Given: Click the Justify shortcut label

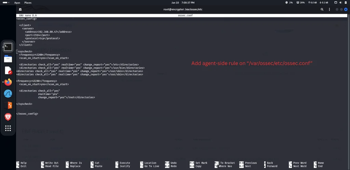Looking at the screenshot, I should click(x=125, y=166).
